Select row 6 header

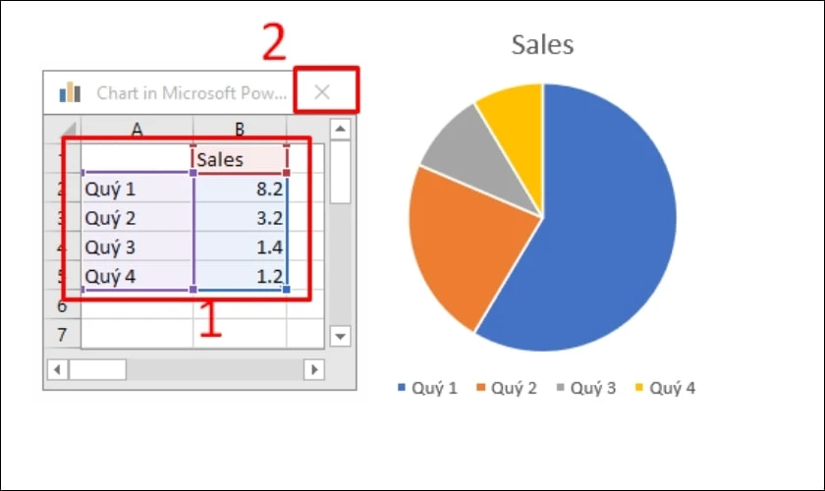tap(62, 305)
